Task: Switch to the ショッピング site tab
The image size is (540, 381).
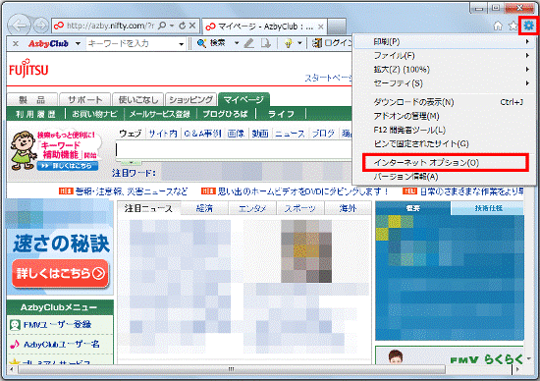Action: point(190,100)
